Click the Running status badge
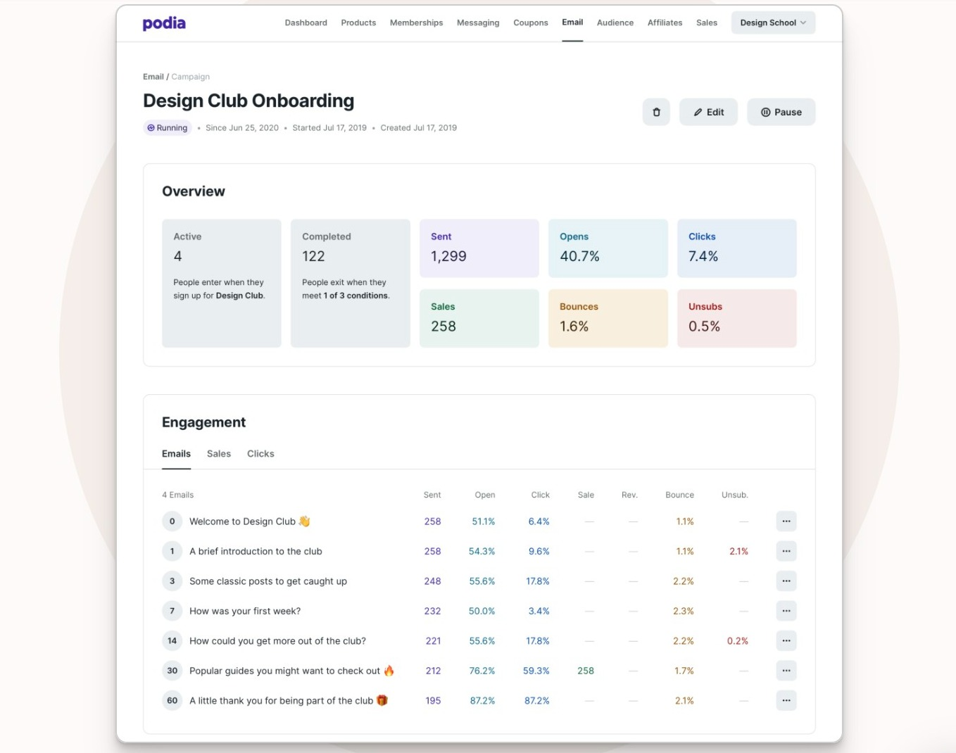This screenshot has width=956, height=753. tap(168, 128)
